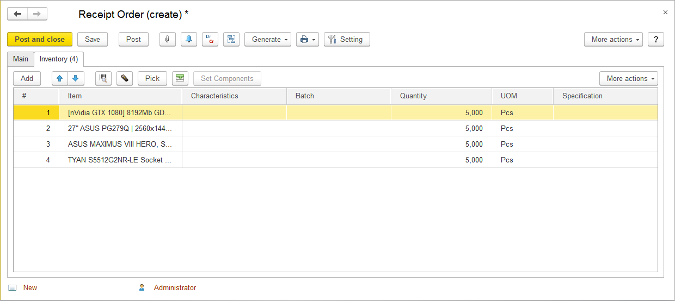Expand the Inventory table More actions
The height and width of the screenshot is (301, 675).
point(628,79)
